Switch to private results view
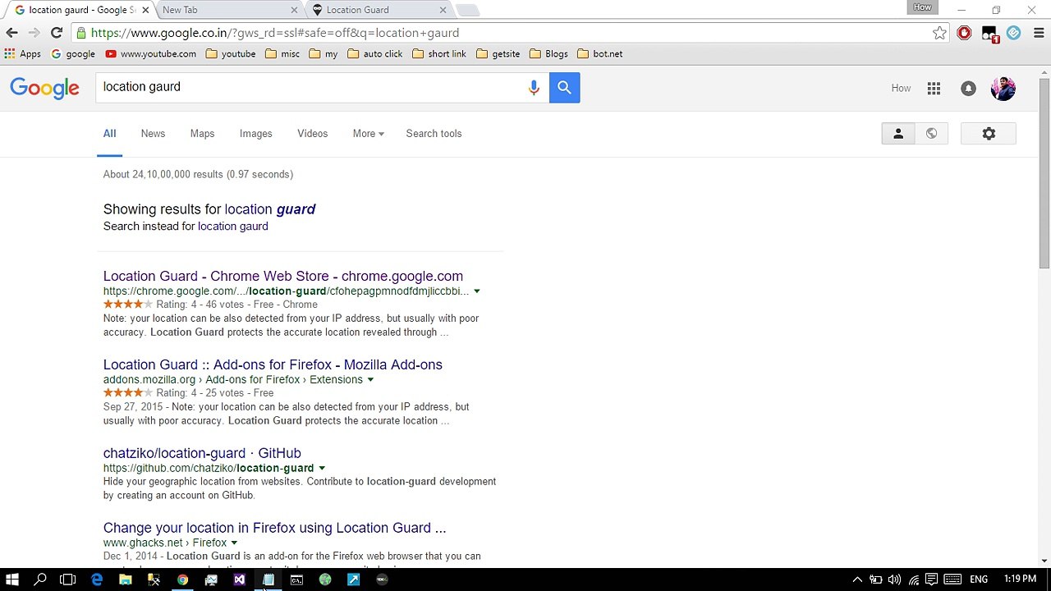 898,134
